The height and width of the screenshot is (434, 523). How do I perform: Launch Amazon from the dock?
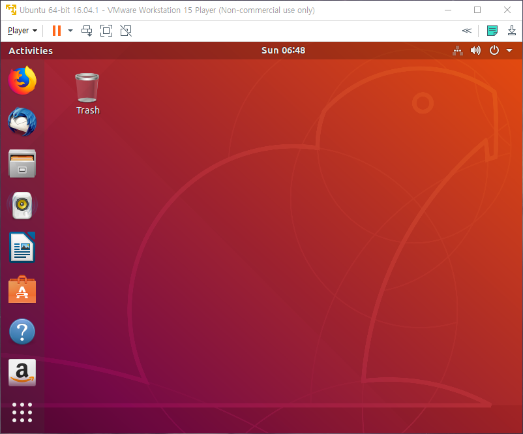[22, 373]
